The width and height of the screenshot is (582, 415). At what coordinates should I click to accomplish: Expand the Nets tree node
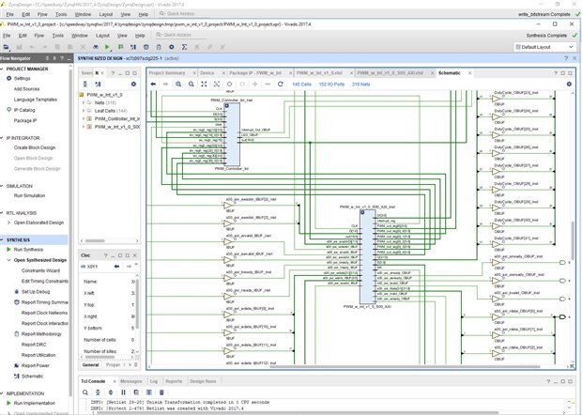83,103
